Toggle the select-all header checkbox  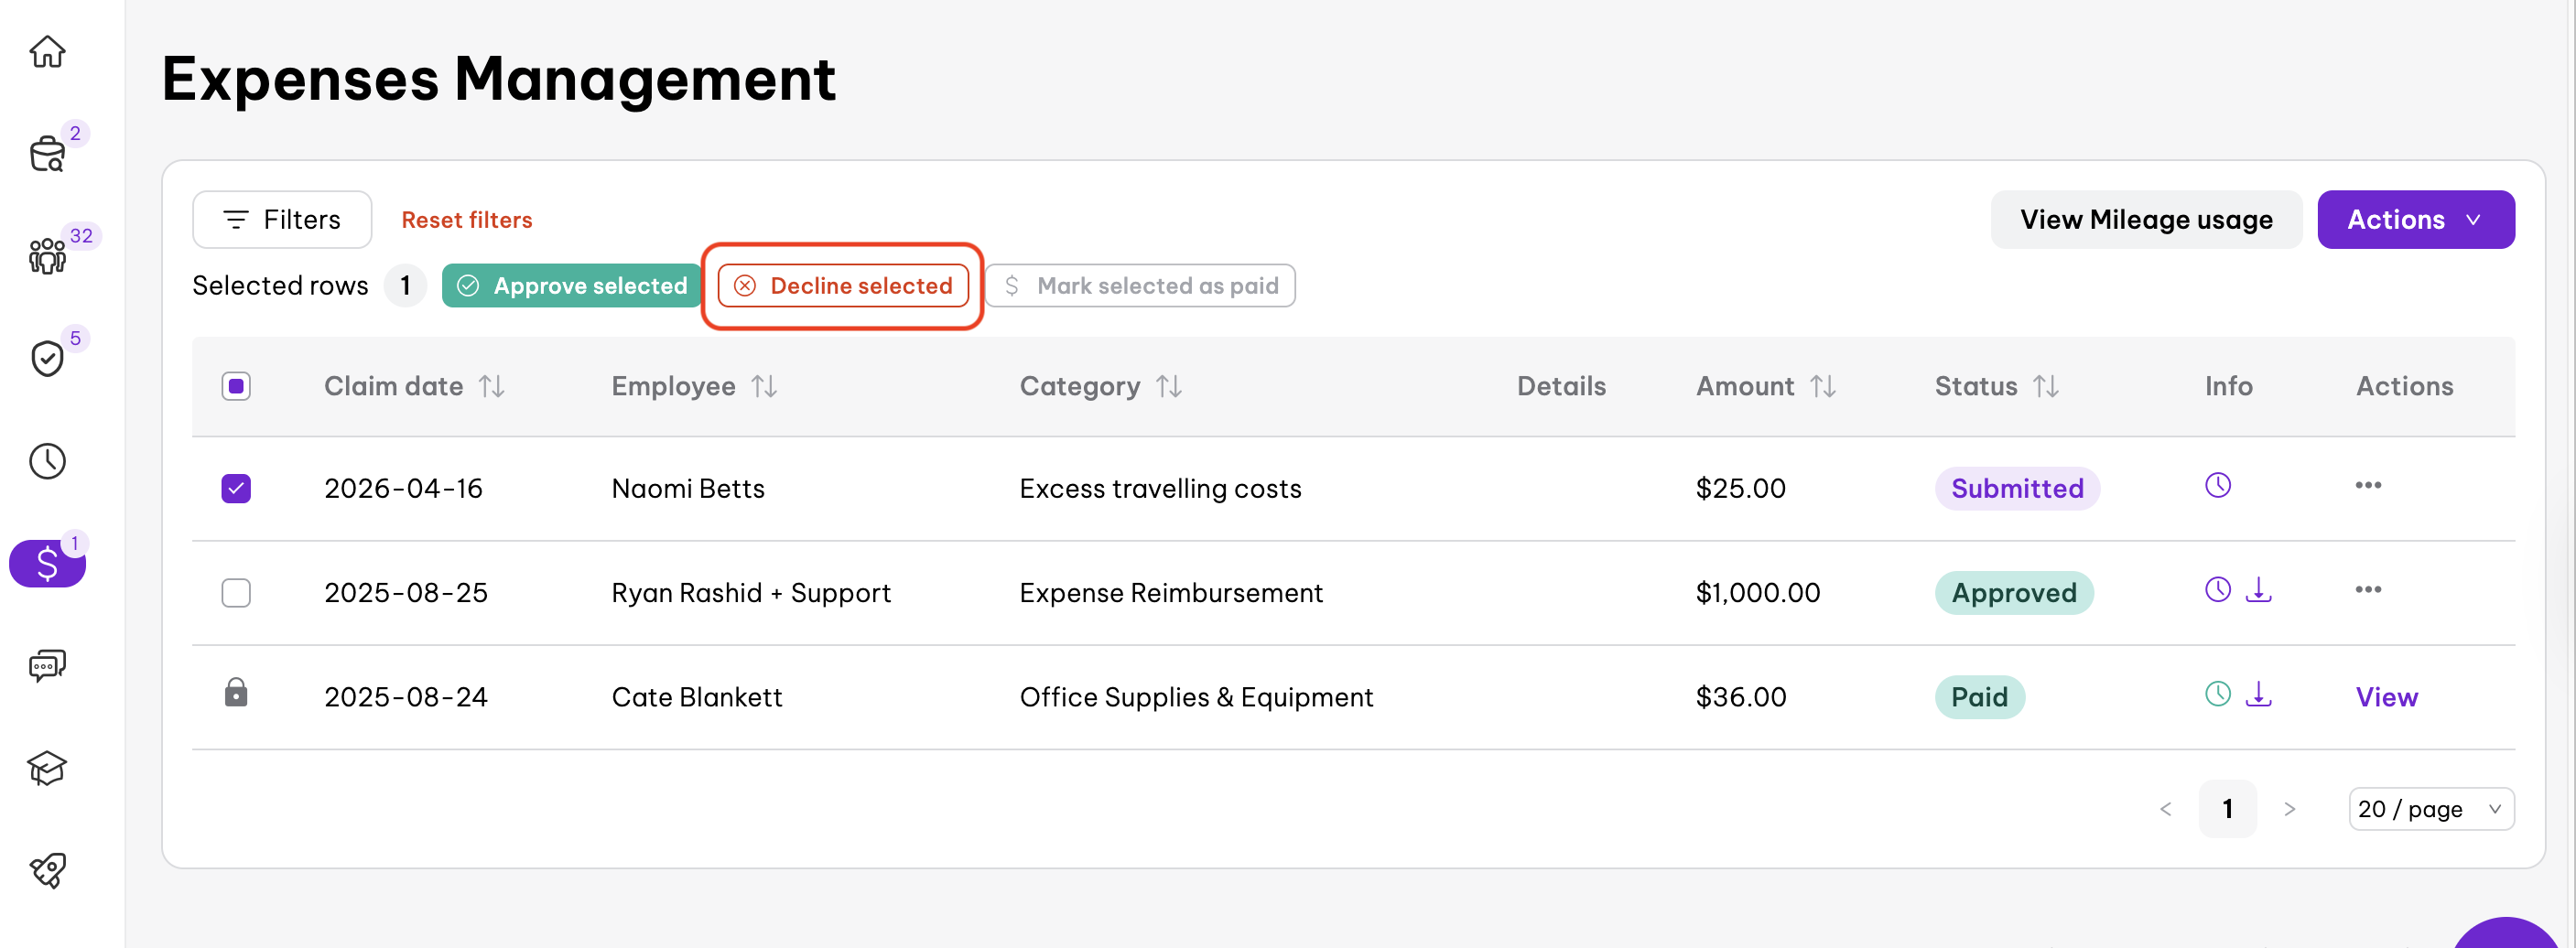(x=236, y=387)
